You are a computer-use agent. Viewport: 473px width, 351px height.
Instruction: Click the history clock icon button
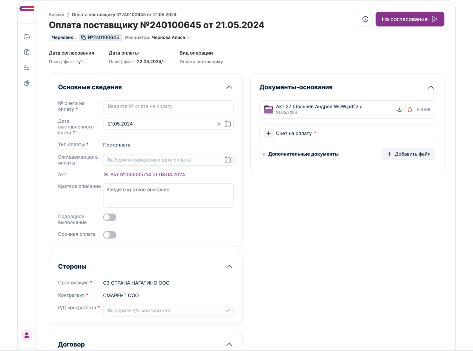(365, 19)
